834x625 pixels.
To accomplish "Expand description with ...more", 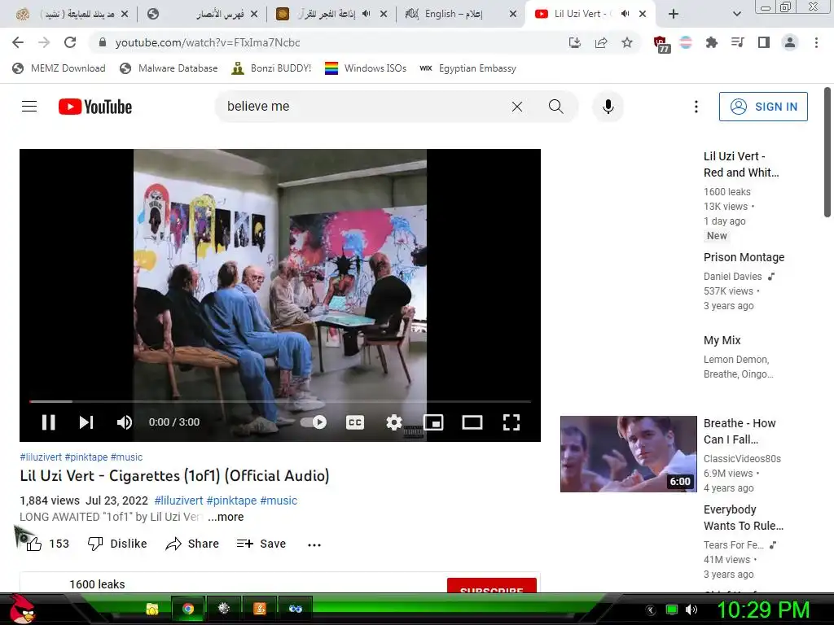I will click(x=226, y=517).
